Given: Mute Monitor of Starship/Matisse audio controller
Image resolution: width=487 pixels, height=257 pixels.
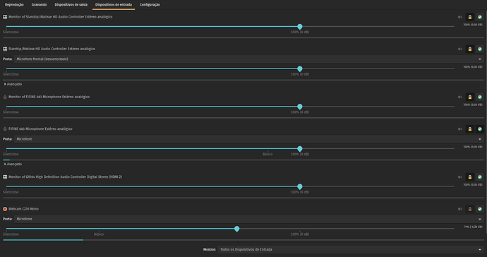Looking at the screenshot, I should pyautogui.click(x=459, y=17).
